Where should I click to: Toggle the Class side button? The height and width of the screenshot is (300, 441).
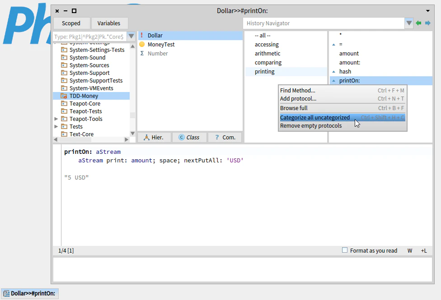pyautogui.click(x=189, y=137)
